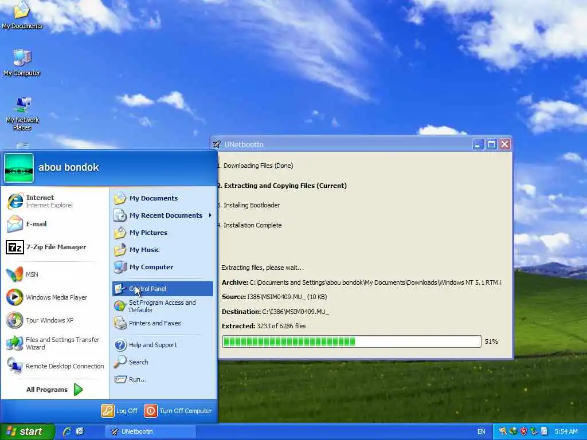The image size is (587, 440).
Task: Expand All Programs list
Action: tap(54, 390)
